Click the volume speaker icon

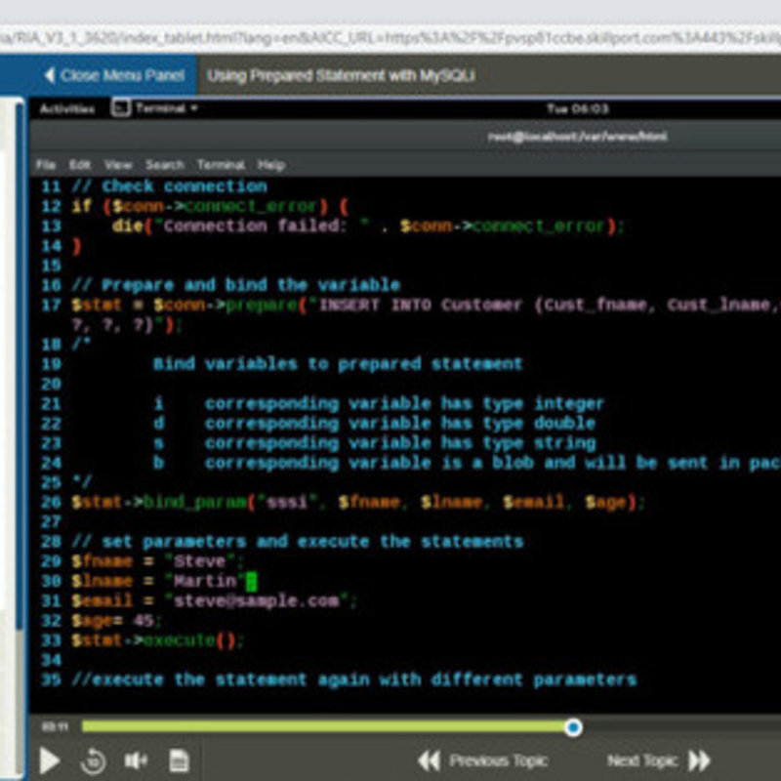click(x=136, y=760)
